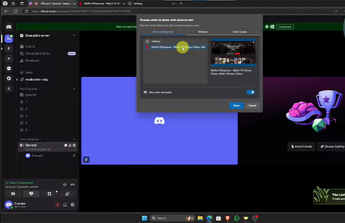Switch to Microsoft Edge tab option

(x=163, y=32)
